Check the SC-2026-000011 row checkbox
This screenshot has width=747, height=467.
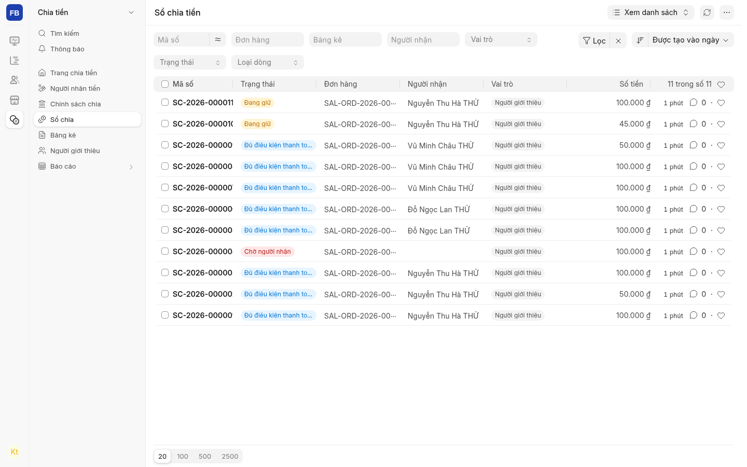pos(165,102)
